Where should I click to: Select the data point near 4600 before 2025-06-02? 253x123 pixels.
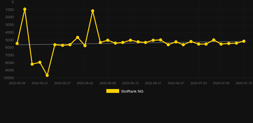coord(78,37)
